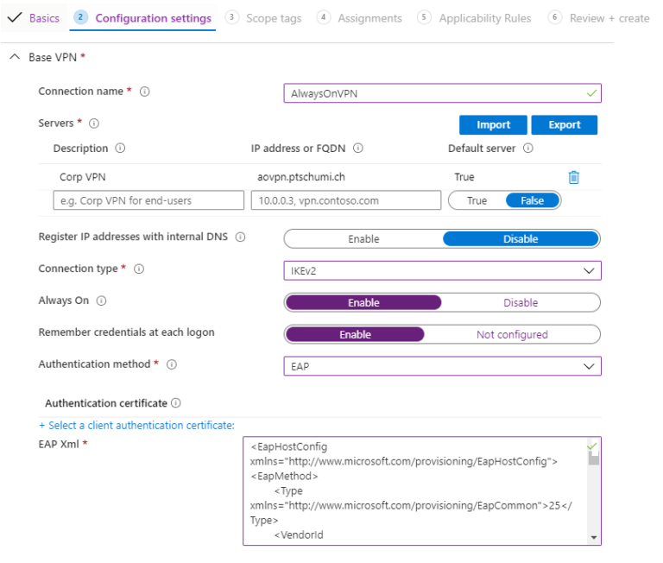The width and height of the screenshot is (663, 563).
Task: Click info icon beside Default server header
Action: (x=527, y=149)
